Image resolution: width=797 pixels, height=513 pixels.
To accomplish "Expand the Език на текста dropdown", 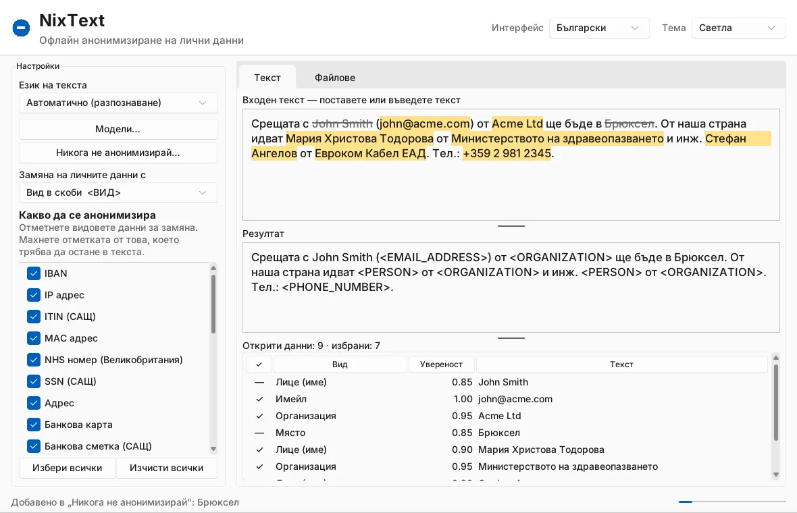I will pyautogui.click(x=118, y=103).
